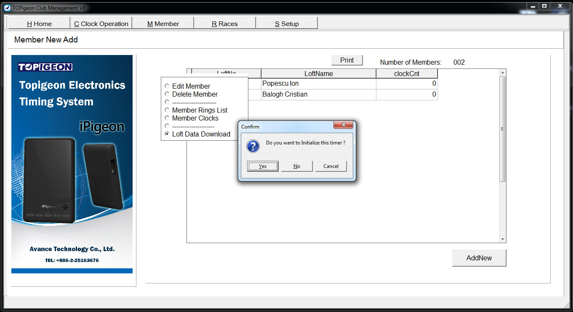Click the TOPIGEON logo on the banner
This screenshot has height=312, width=573.
(x=45, y=67)
